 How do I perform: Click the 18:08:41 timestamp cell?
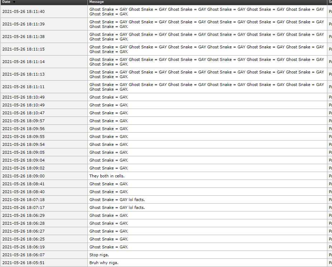point(24,184)
